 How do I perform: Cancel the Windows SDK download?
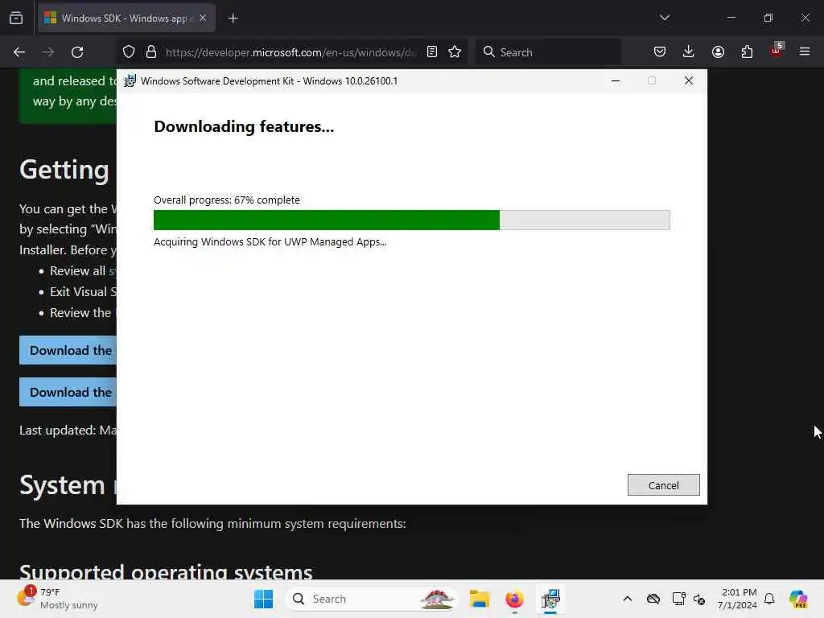663,485
